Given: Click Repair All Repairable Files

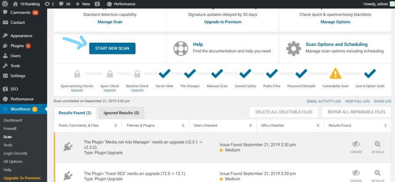Looking at the screenshot, I should click(x=356, y=112).
